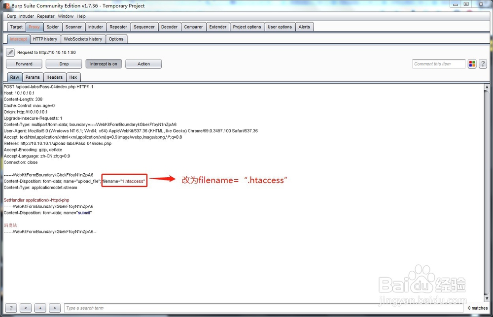Image resolution: width=493 pixels, height=317 pixels.
Task: Switch to the Hex view tab
Action: click(x=73, y=77)
